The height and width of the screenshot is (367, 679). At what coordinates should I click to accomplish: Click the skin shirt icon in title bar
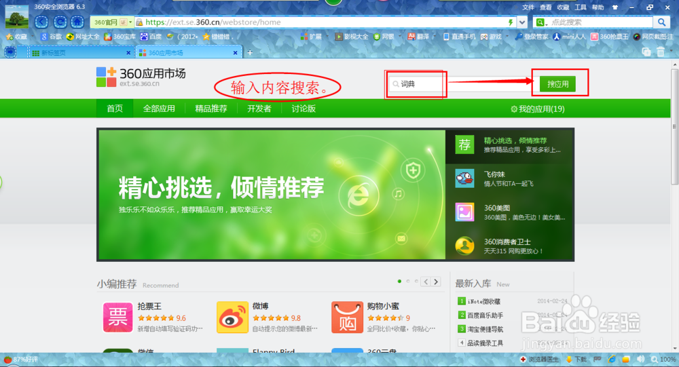[x=615, y=7]
